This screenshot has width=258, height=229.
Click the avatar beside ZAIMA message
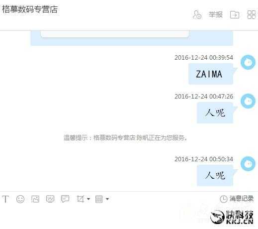[248, 62]
